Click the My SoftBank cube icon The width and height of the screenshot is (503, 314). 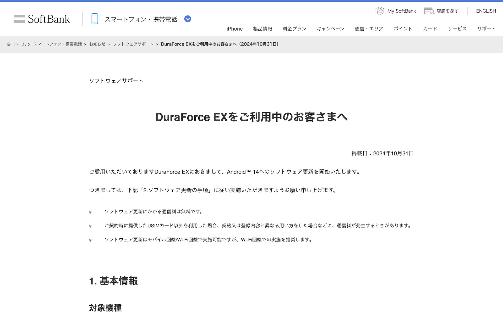click(x=379, y=11)
